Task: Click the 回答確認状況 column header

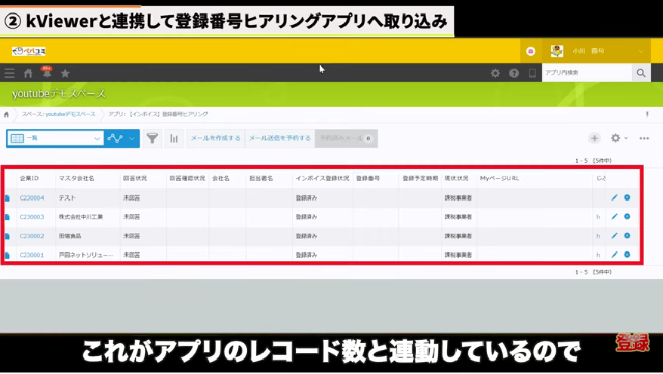Action: tap(187, 179)
